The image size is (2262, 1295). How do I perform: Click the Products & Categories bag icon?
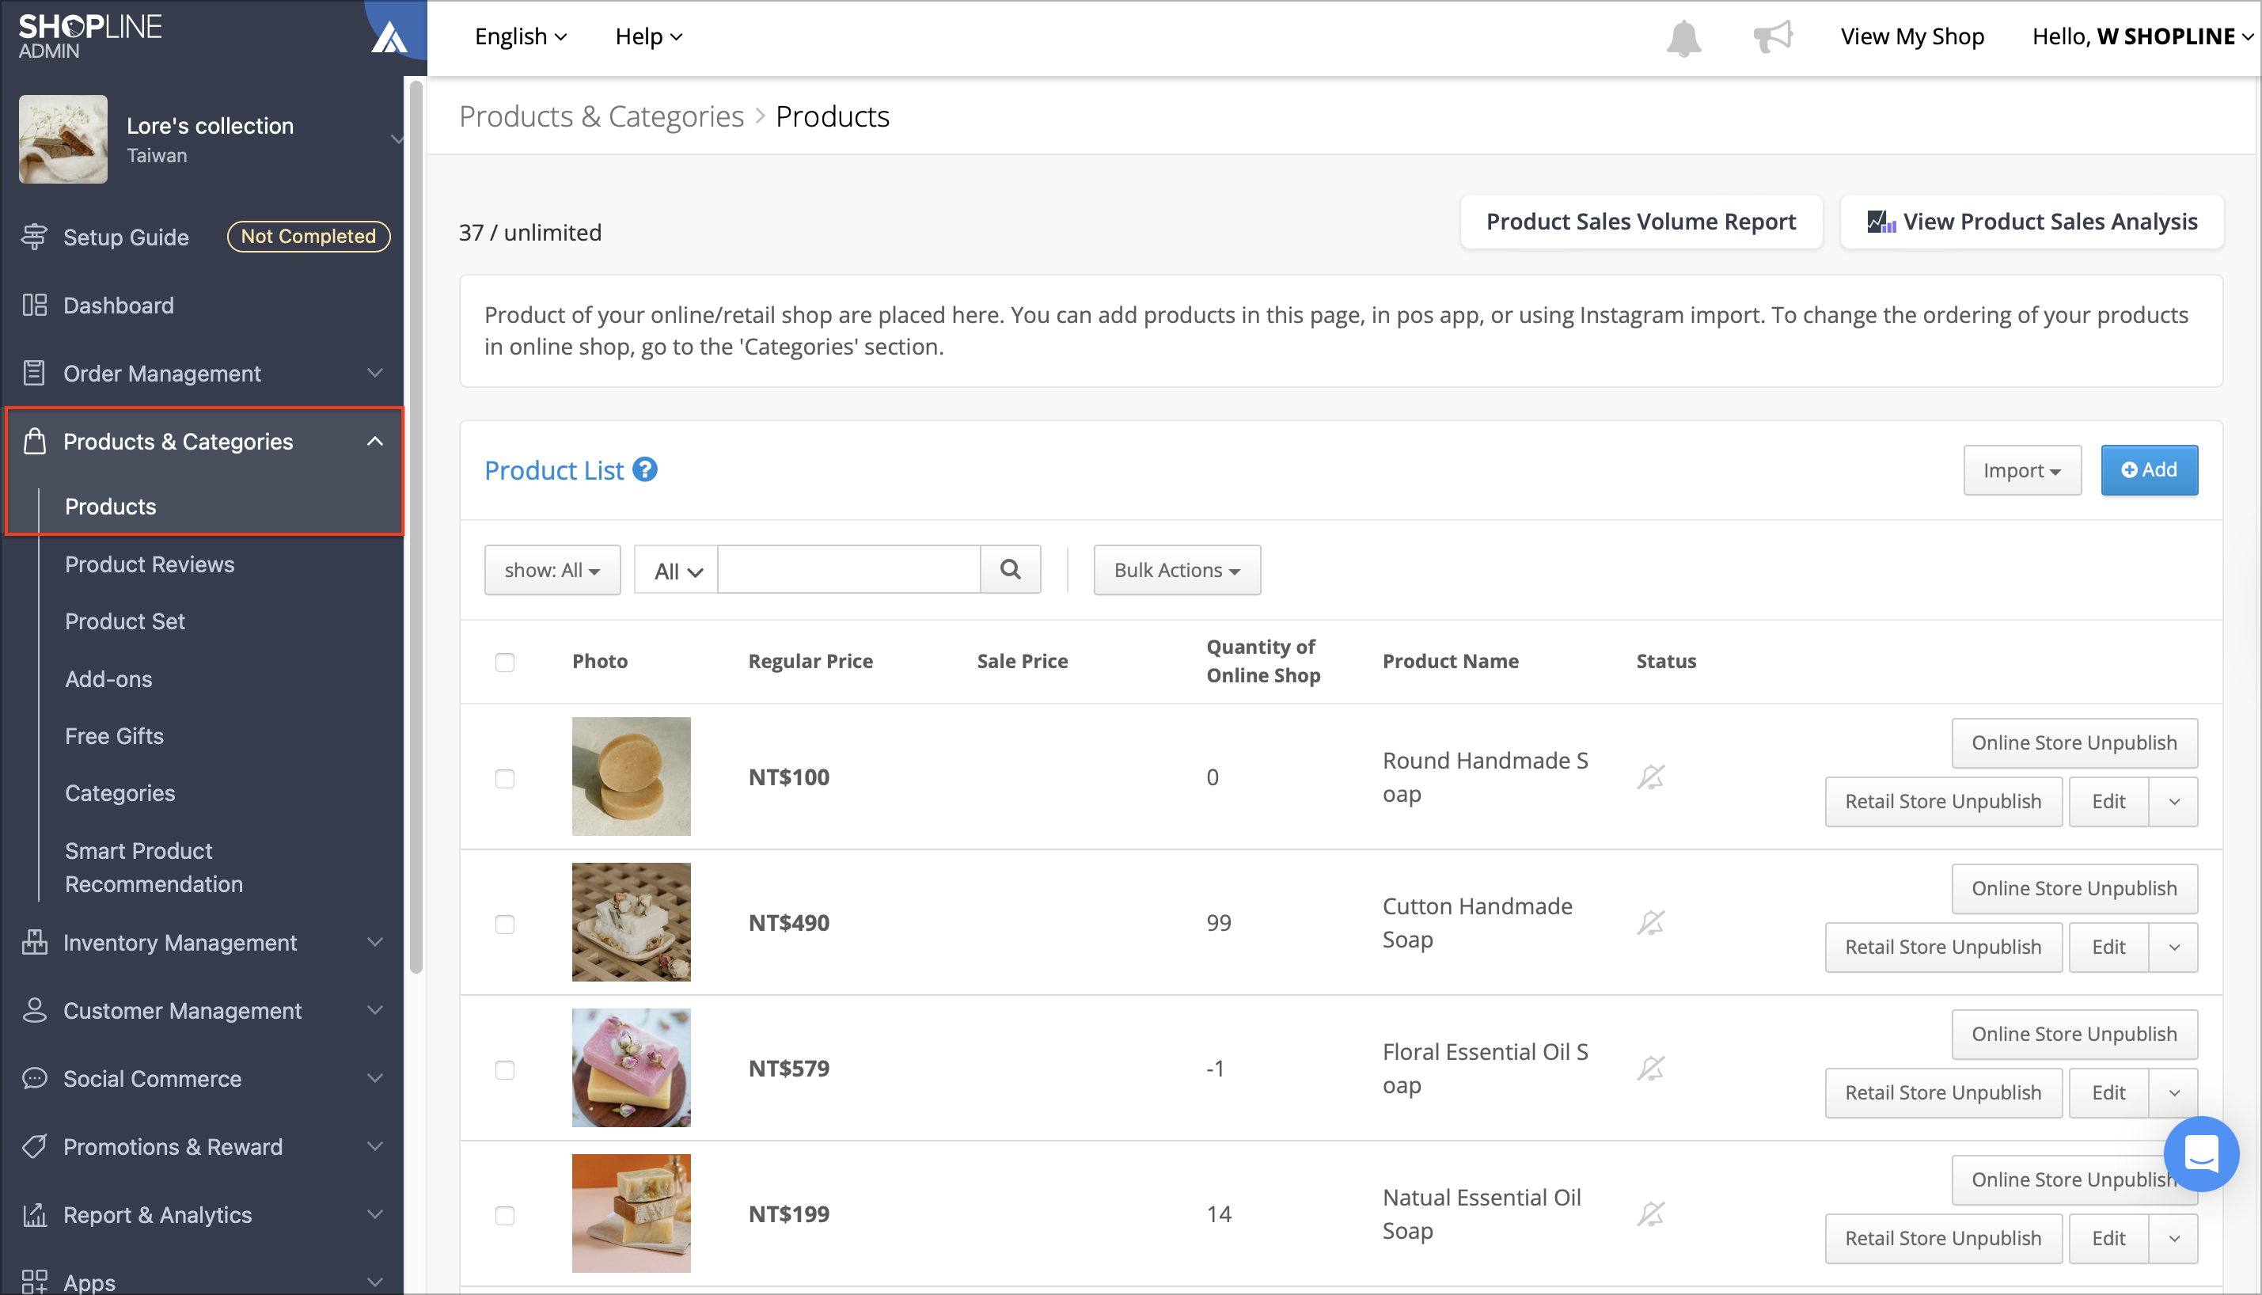(34, 440)
